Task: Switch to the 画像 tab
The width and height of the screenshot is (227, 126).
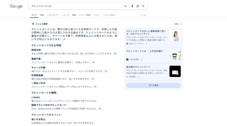Action: pyautogui.click(x=42, y=15)
